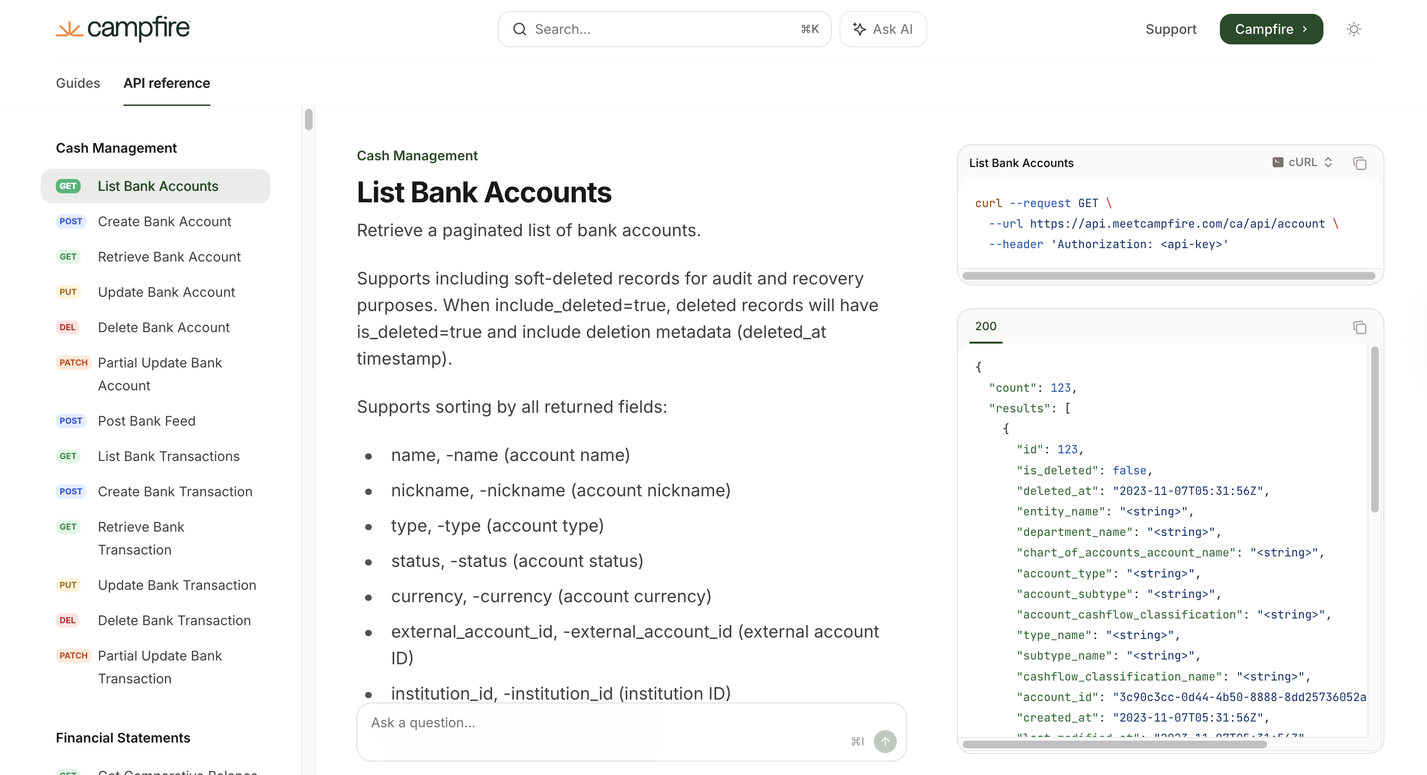Click the Ask AI sparkle button
Viewport: 1427px width, 775px height.
click(882, 30)
